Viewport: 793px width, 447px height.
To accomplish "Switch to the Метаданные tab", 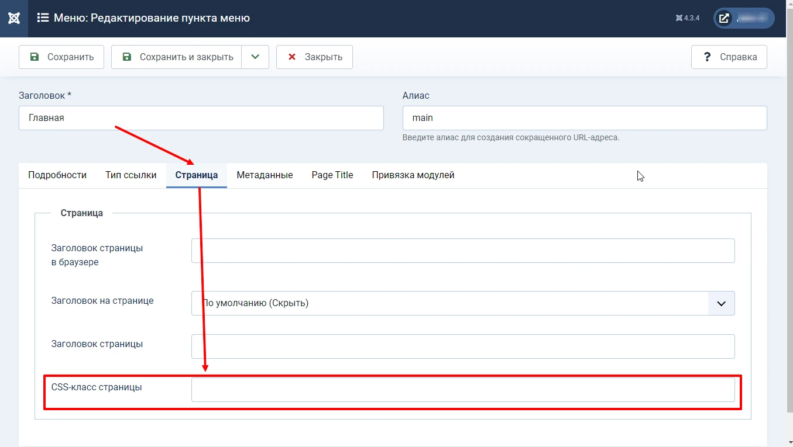I will coord(264,175).
